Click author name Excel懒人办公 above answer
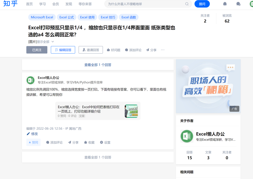 click(48, 78)
